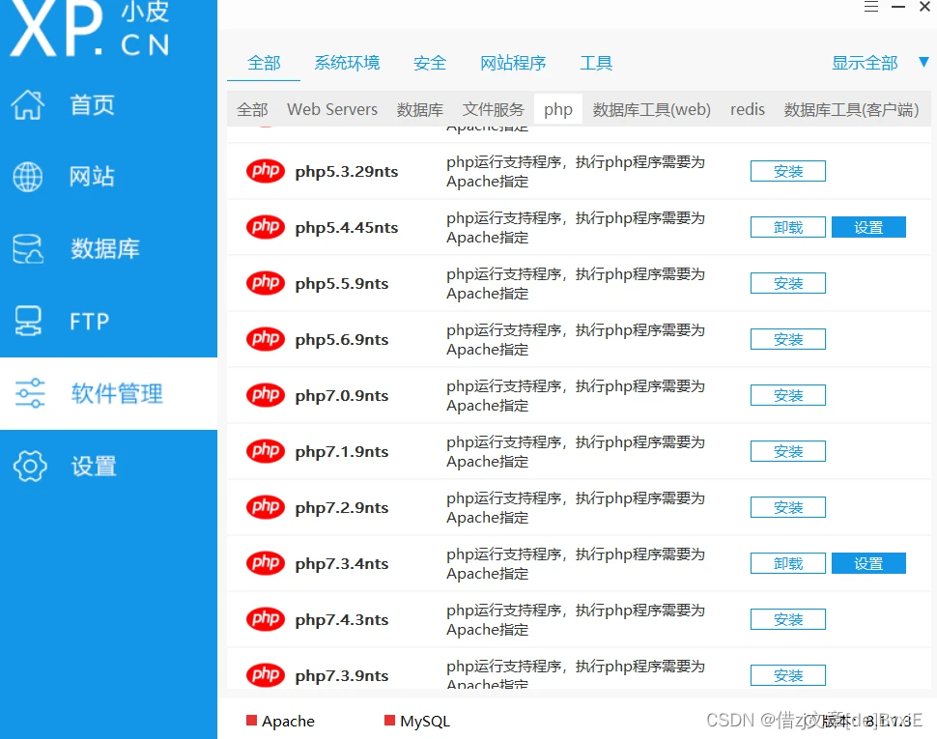Viewport: 937px width, 739px height.
Task: Click the Apache red status indicator
Action: point(251,721)
